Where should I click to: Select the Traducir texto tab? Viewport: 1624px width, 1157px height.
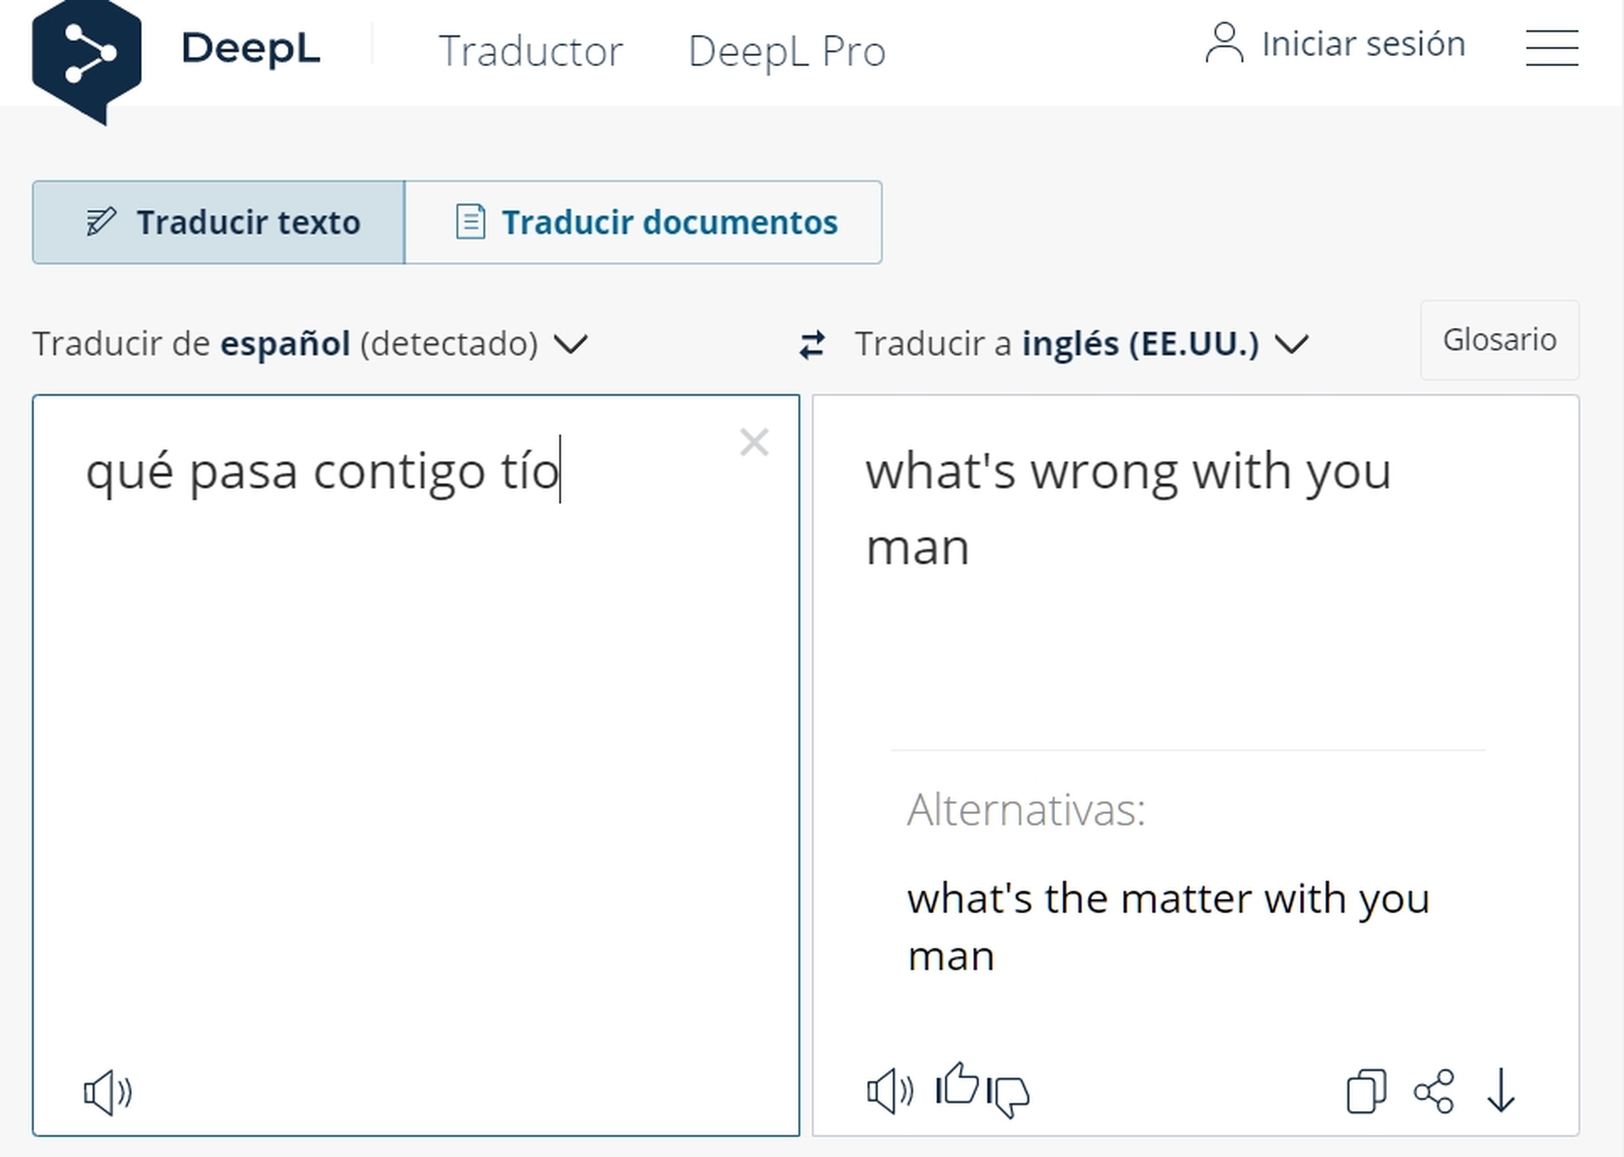219,222
